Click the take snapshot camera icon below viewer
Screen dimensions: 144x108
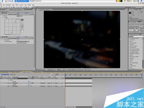tap(55, 70)
